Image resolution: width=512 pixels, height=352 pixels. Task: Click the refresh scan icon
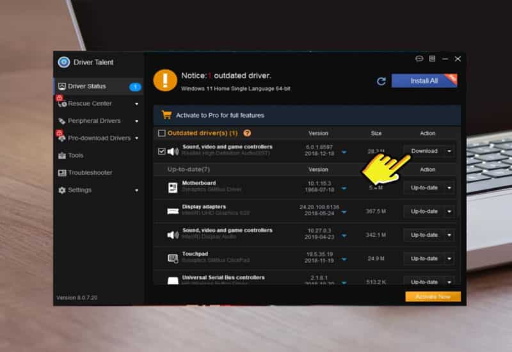381,81
